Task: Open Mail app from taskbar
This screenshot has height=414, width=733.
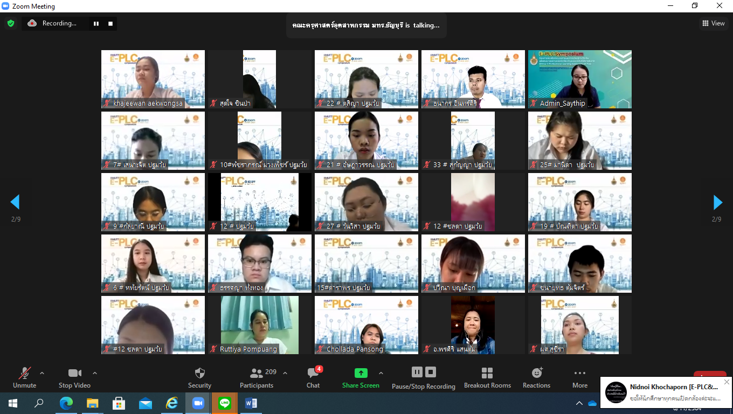Action: coord(146,403)
